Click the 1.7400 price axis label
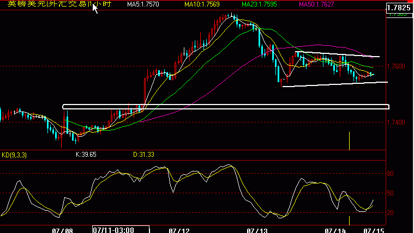 pos(396,122)
